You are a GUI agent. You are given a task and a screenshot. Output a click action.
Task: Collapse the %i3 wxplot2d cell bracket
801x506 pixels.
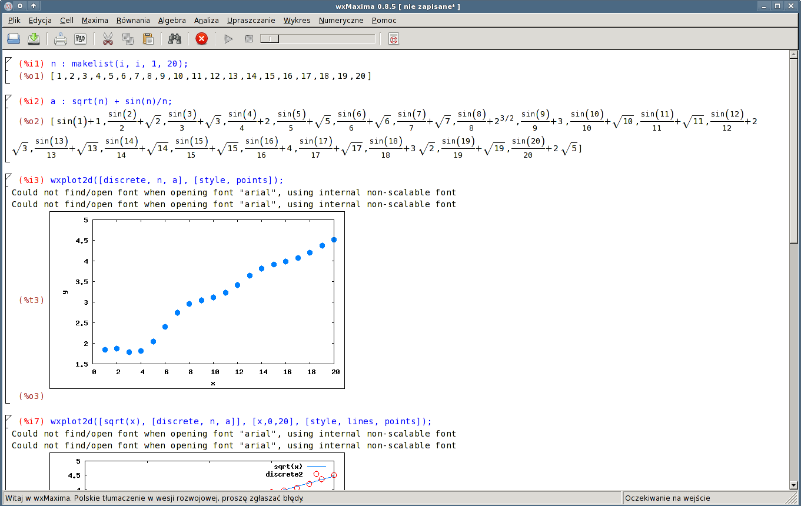(x=8, y=177)
